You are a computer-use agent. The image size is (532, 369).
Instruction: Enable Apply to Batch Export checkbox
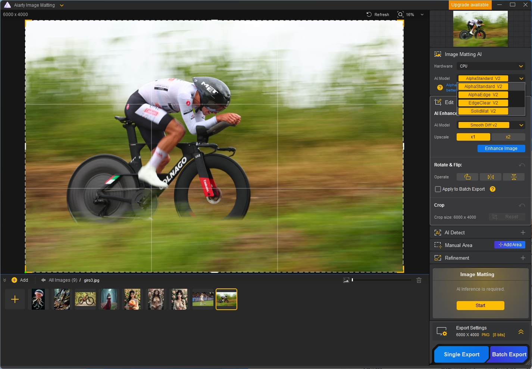point(438,189)
